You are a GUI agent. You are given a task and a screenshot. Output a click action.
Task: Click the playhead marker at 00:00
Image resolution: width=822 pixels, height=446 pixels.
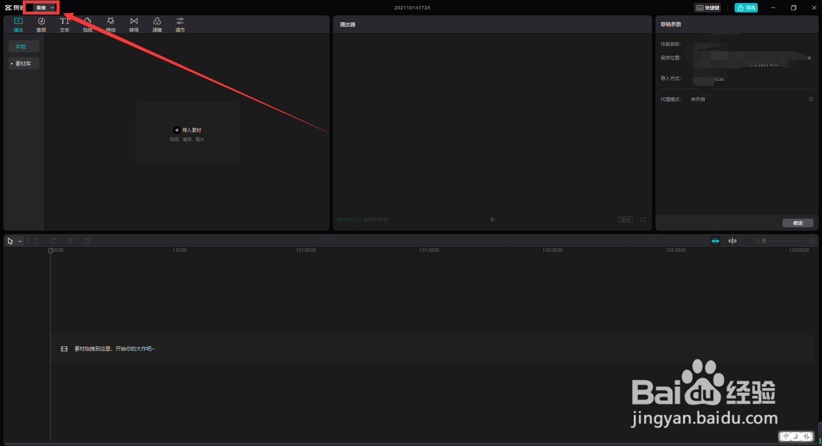51,250
